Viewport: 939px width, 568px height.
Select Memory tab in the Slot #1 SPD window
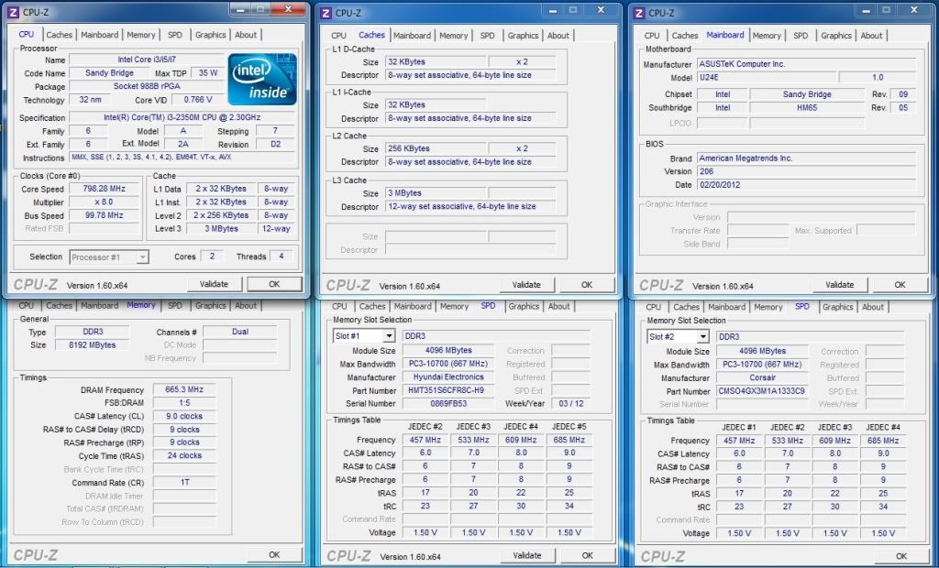455,306
